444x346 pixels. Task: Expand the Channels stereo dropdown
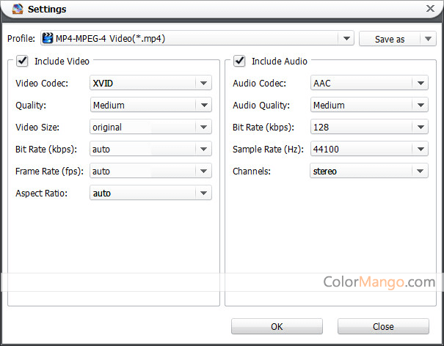coord(369,171)
